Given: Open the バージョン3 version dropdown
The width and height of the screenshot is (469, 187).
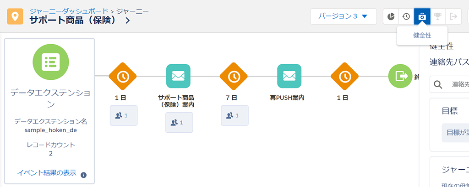Looking at the screenshot, I should (x=343, y=16).
